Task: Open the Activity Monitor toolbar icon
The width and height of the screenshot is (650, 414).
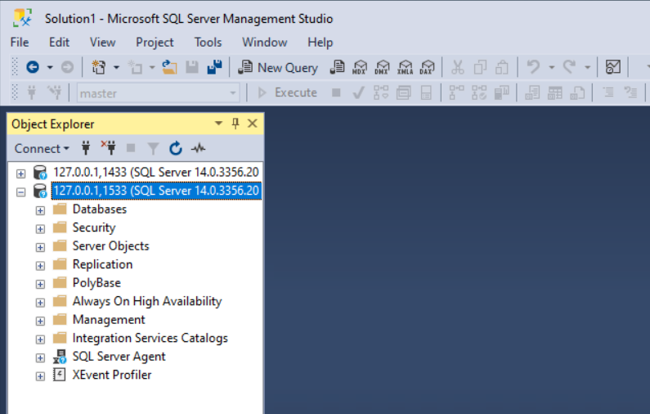Action: [x=613, y=67]
